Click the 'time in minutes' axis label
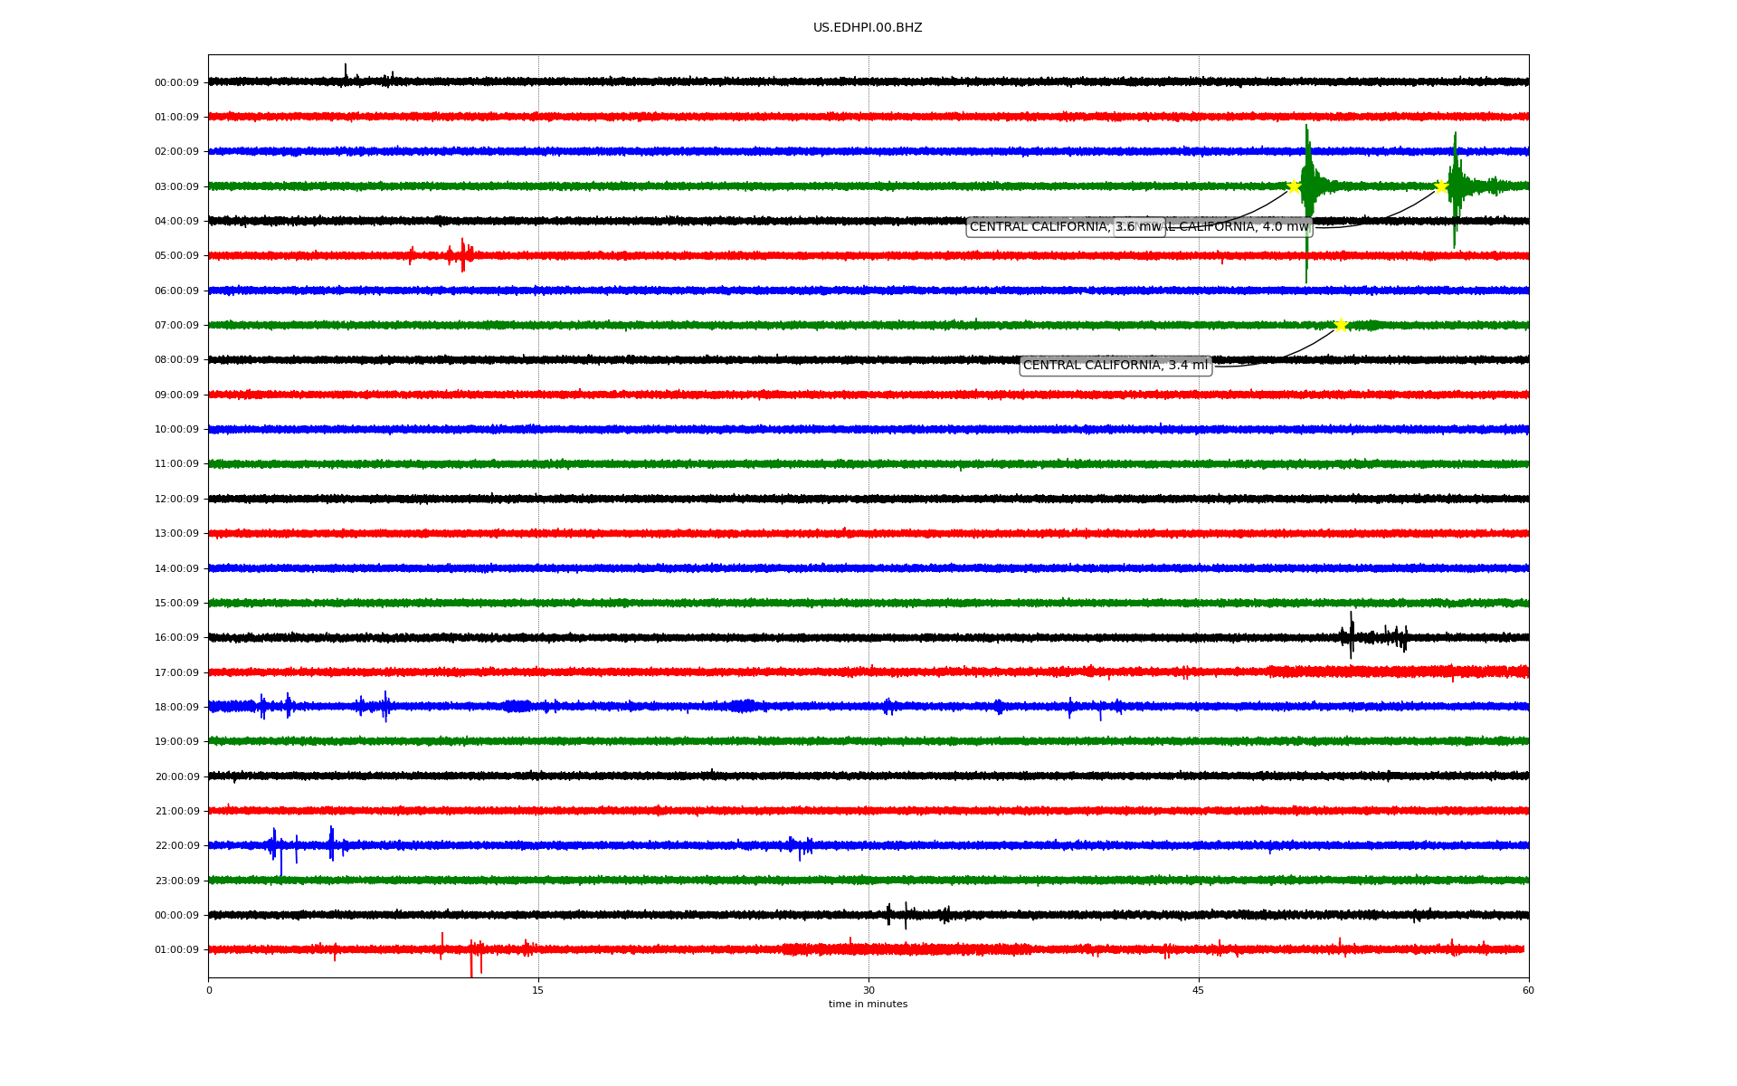Viewport: 1737px width, 1086px height. click(867, 1004)
